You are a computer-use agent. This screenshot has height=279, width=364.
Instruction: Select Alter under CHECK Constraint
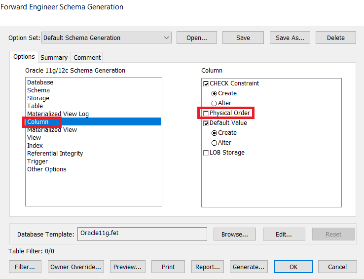pyautogui.click(x=214, y=103)
